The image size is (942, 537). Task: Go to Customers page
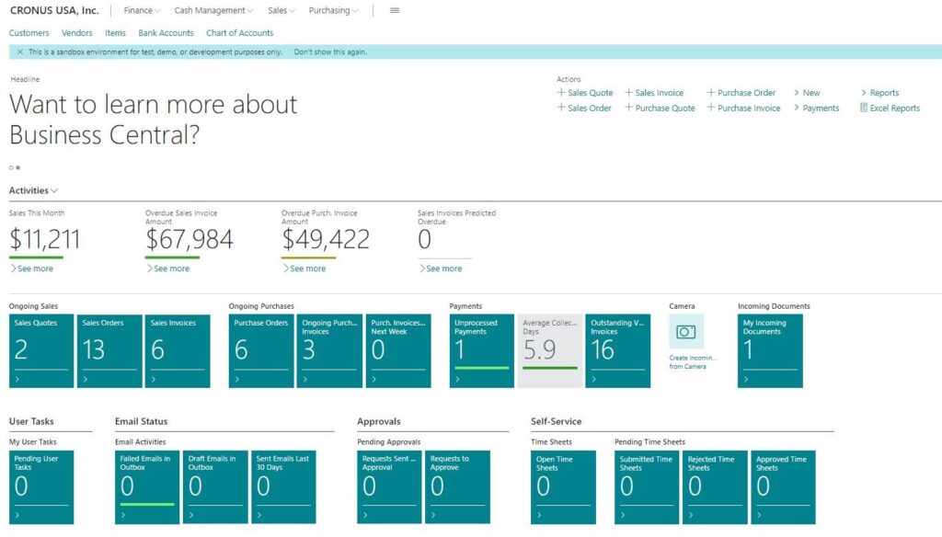[x=29, y=33]
